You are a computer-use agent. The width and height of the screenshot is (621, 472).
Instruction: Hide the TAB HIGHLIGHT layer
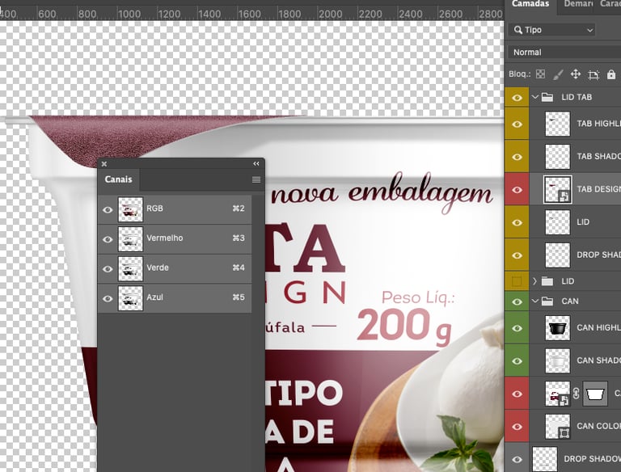[517, 124]
